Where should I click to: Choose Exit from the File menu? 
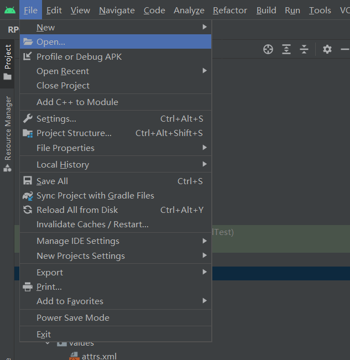[x=116, y=334]
